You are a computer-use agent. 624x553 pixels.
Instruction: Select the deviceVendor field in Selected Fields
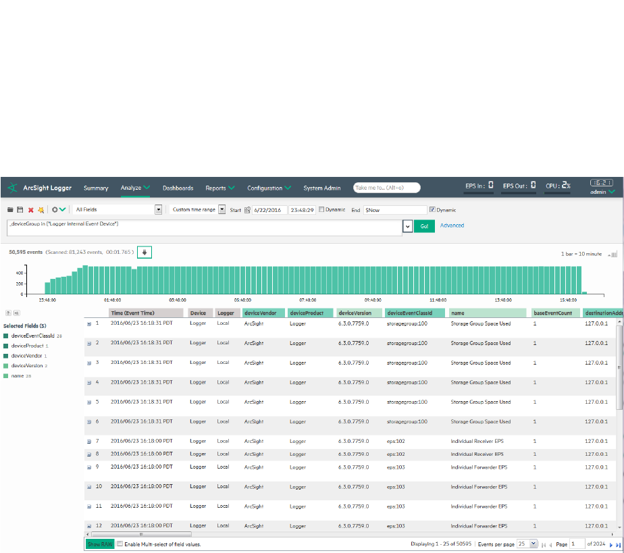(x=26, y=356)
